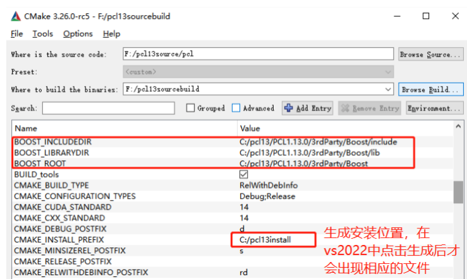
Task: Click the BOOST_ROOT 3rdParty/Boost value
Action: pos(303,163)
